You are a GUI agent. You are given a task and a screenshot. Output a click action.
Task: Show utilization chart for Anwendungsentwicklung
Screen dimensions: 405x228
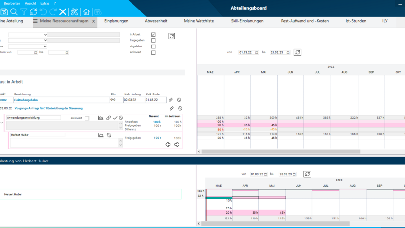click(x=101, y=118)
